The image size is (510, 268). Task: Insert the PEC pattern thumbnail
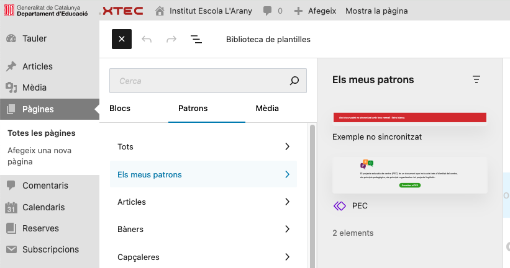pyautogui.click(x=410, y=175)
